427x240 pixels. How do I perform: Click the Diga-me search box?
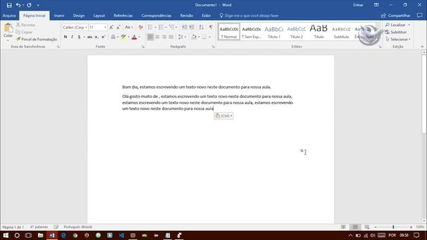249,15
